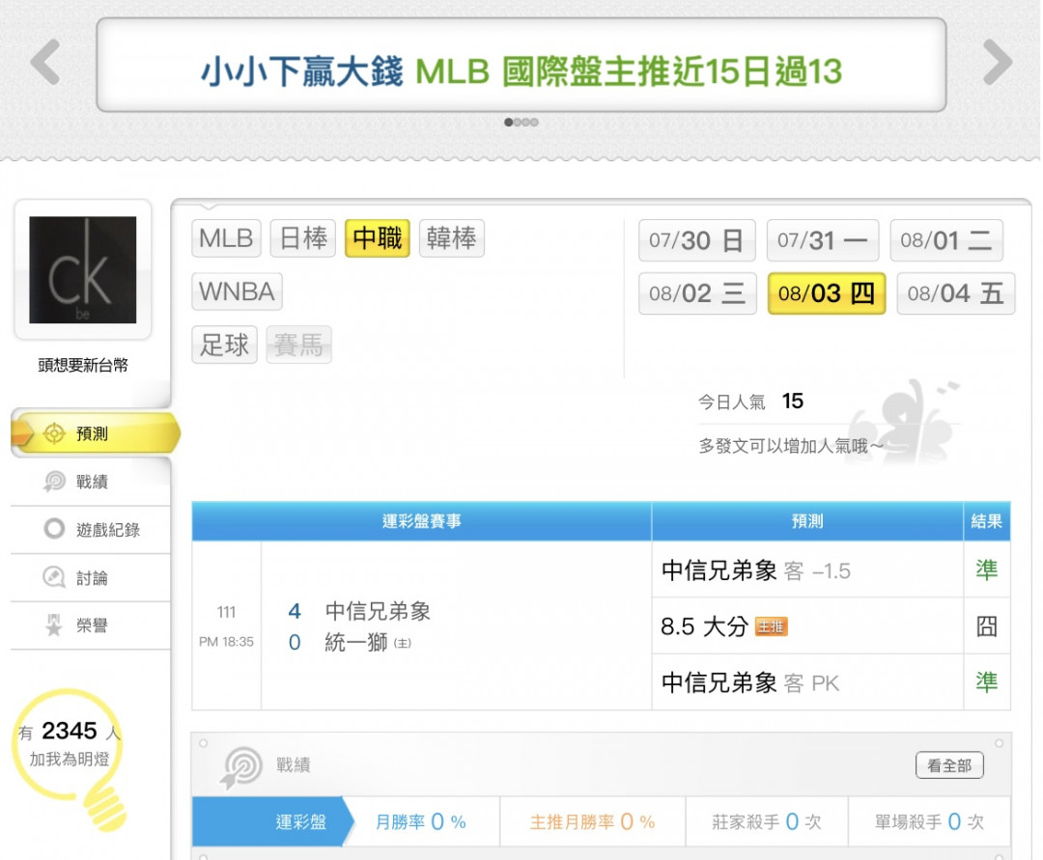Screen dimensions: 1043x860
Task: Click the previous banner arrow
Action: (x=45, y=62)
